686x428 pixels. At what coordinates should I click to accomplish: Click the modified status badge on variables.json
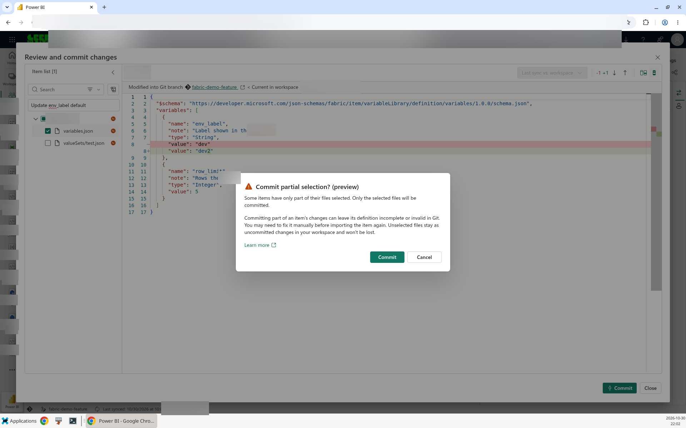click(113, 131)
